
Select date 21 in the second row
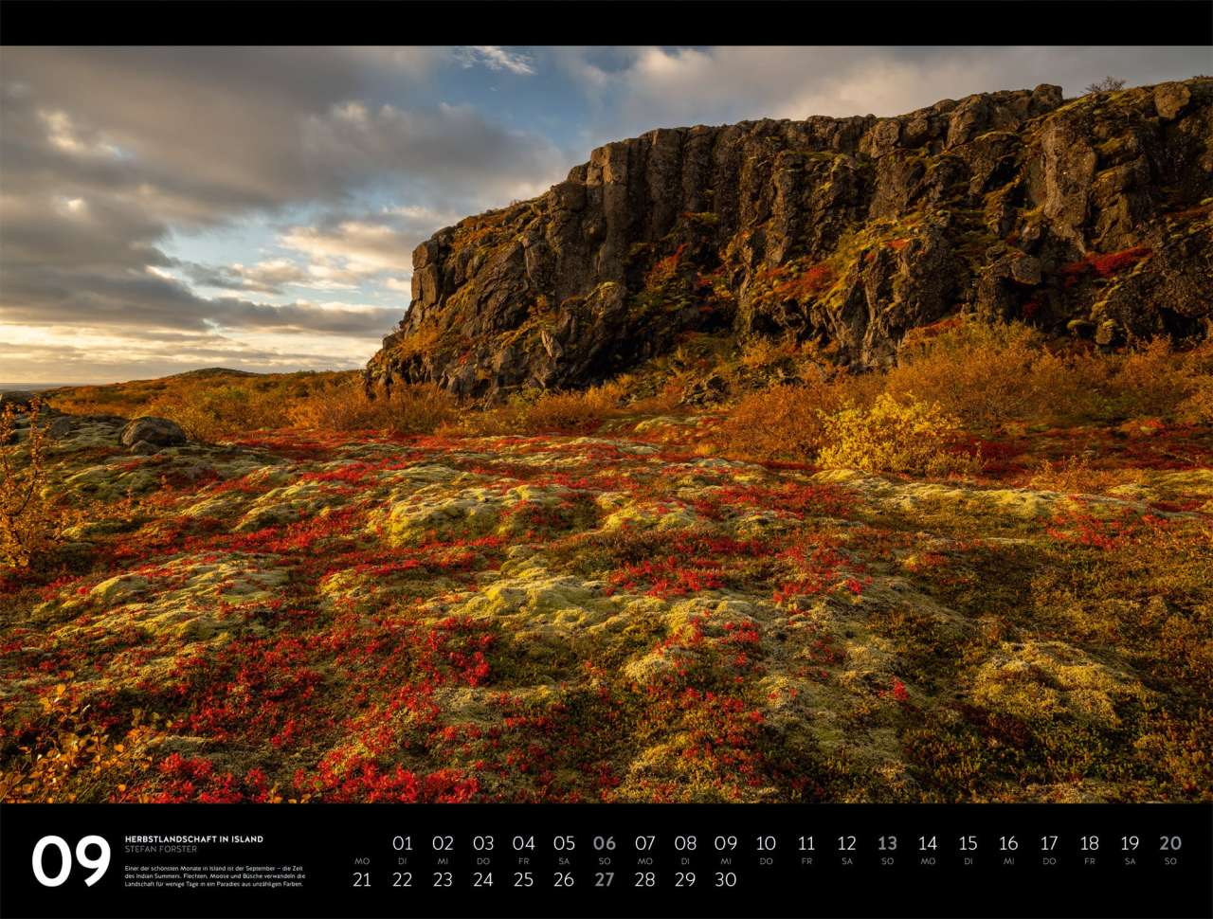click(362, 879)
